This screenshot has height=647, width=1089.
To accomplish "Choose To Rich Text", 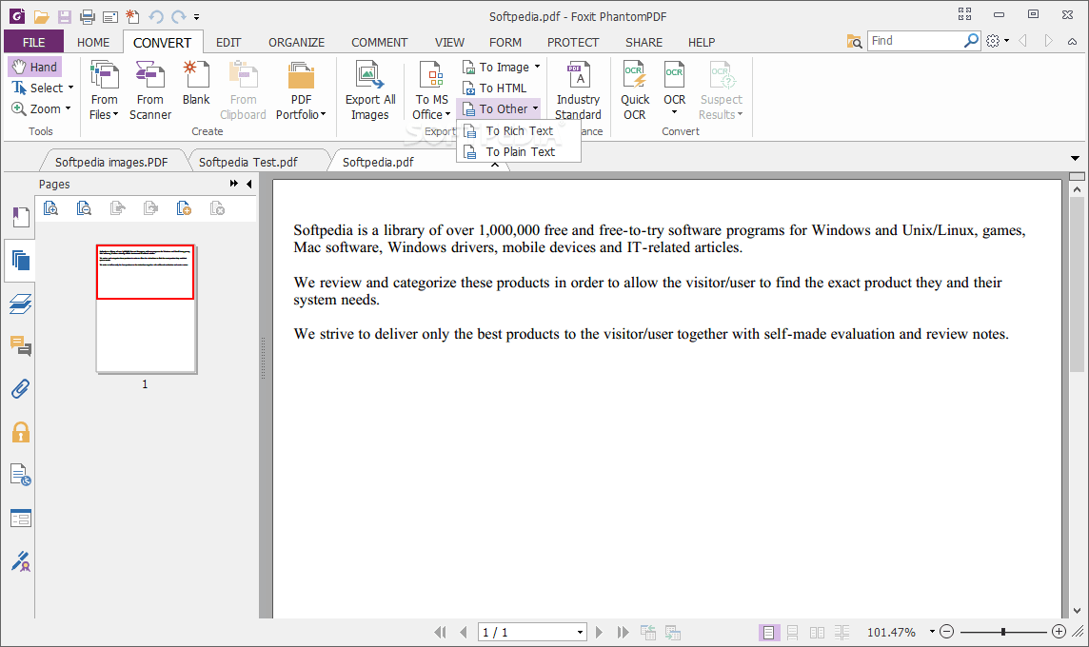I will [518, 130].
